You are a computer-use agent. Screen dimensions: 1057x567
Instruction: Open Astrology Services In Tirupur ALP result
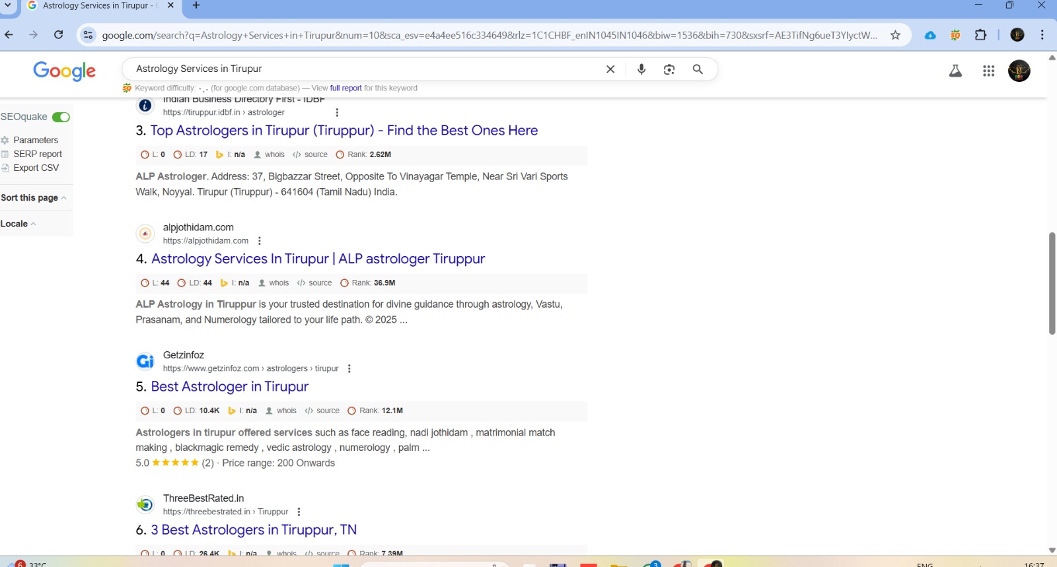click(x=318, y=259)
